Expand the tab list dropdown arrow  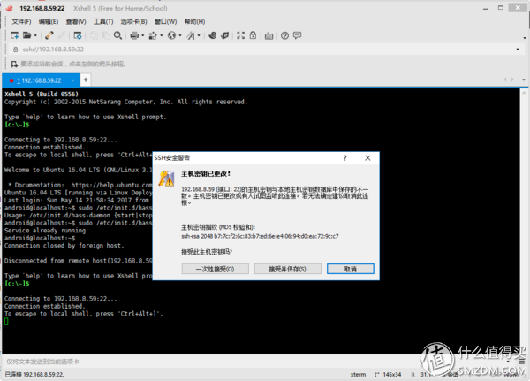(524, 80)
